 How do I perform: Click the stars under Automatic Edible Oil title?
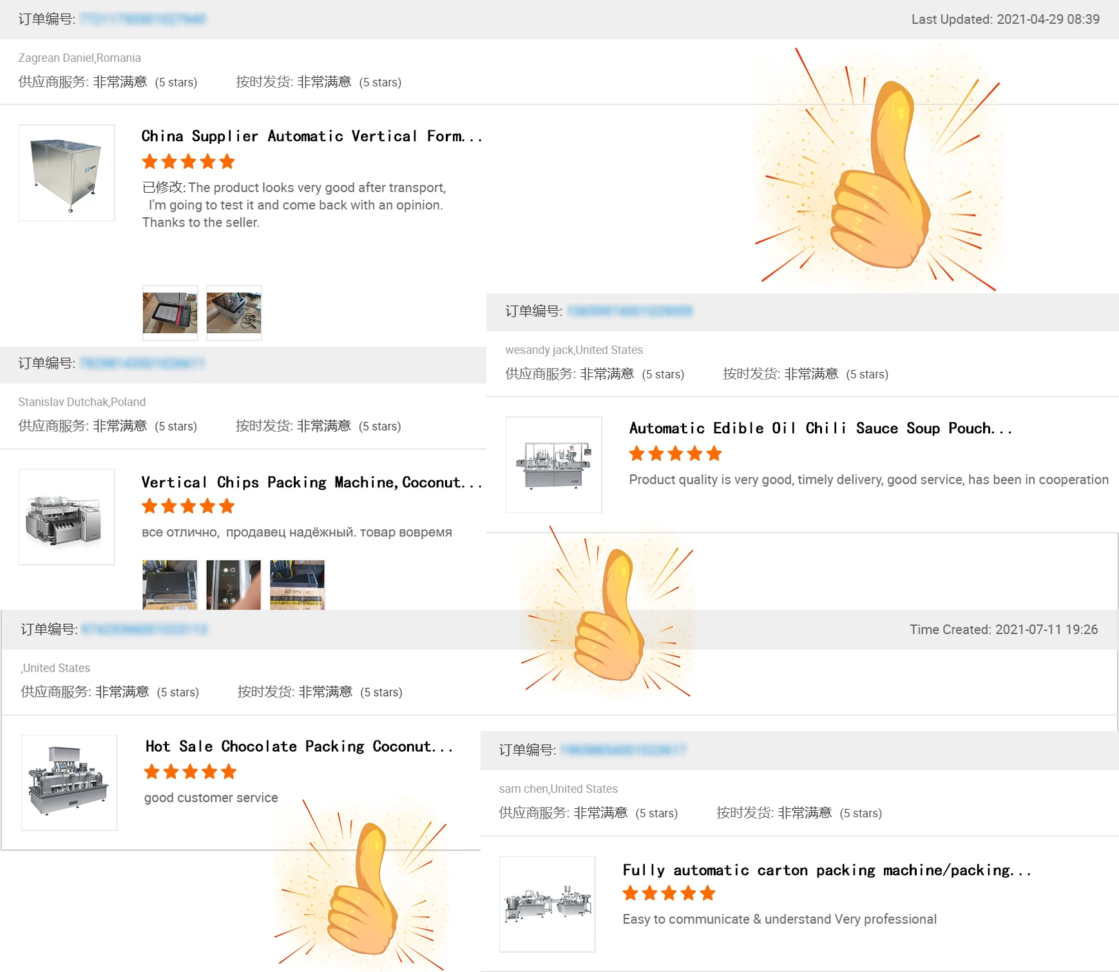[x=675, y=454]
